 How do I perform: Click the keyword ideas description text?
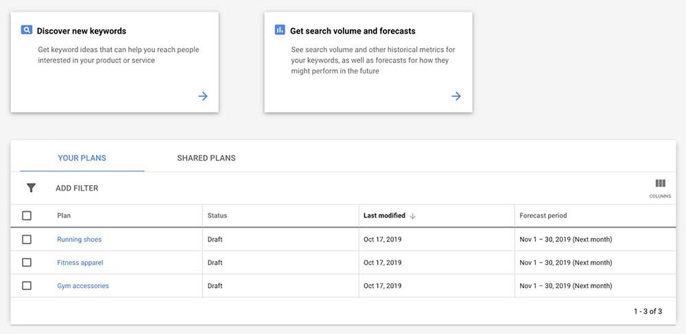pyautogui.click(x=119, y=55)
